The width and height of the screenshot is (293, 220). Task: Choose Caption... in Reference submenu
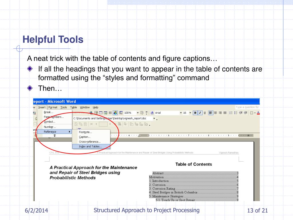point(91,137)
